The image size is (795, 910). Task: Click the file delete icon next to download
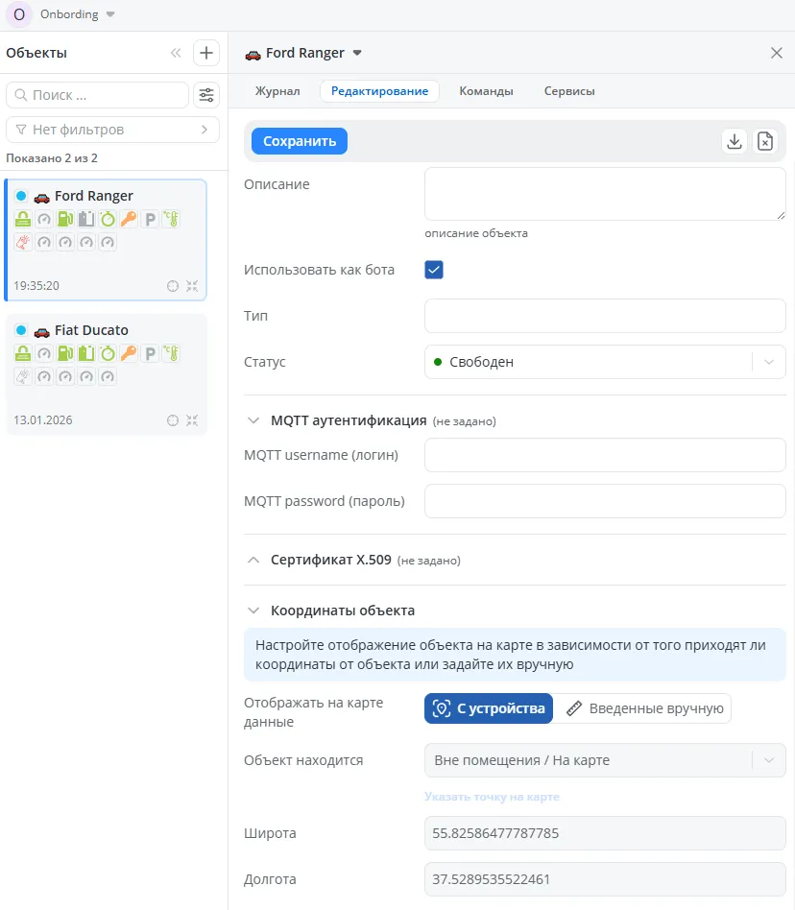tap(765, 141)
